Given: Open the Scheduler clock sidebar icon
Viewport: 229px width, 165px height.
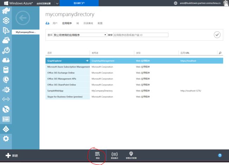Looking at the screenshot, I should tap(6, 80).
